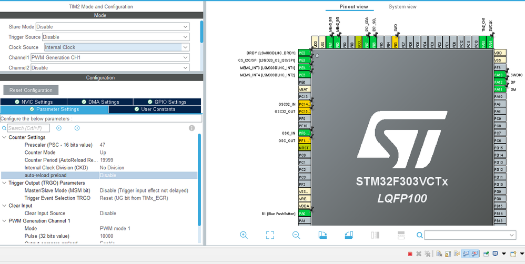Click the Pulse value 10000
Viewport: 525px width, 264px height.
[x=106, y=236]
